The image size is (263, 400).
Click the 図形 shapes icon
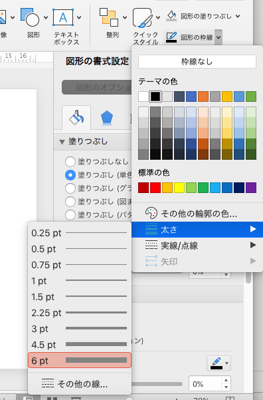coord(29,17)
